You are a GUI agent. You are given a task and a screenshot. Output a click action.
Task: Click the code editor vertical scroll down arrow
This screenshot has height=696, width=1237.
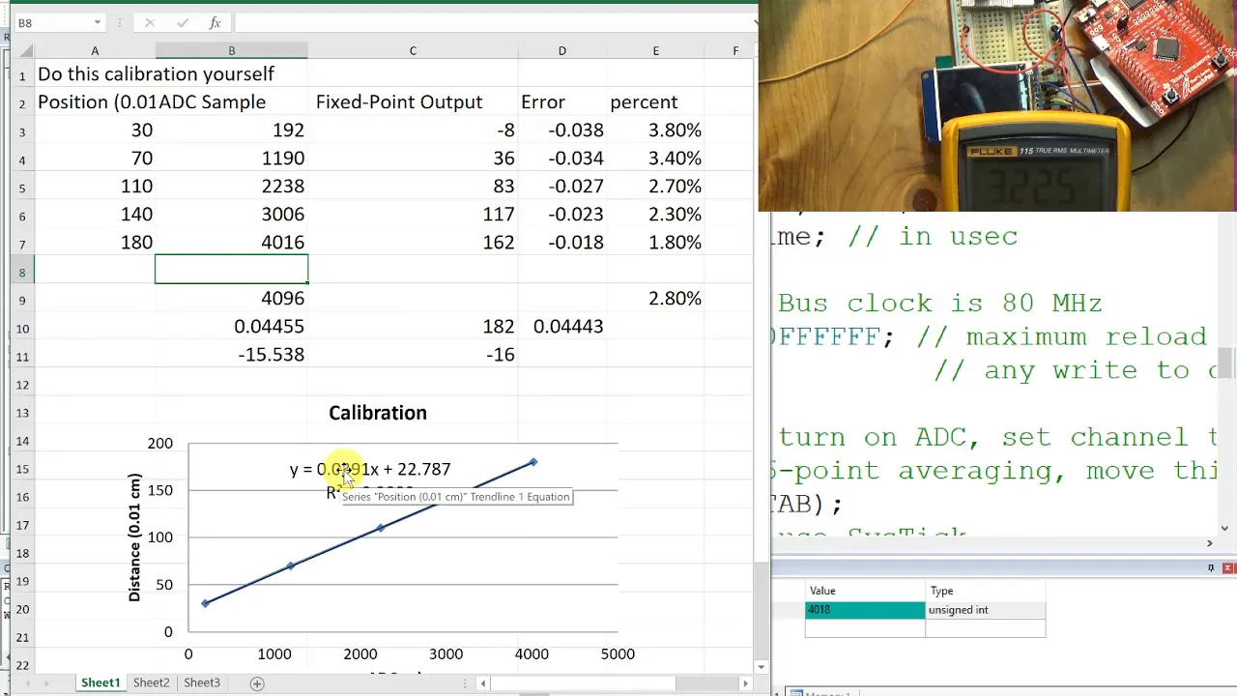tap(1225, 529)
